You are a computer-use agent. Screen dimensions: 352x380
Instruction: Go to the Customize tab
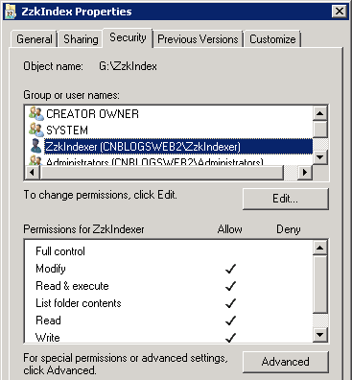[x=272, y=39]
